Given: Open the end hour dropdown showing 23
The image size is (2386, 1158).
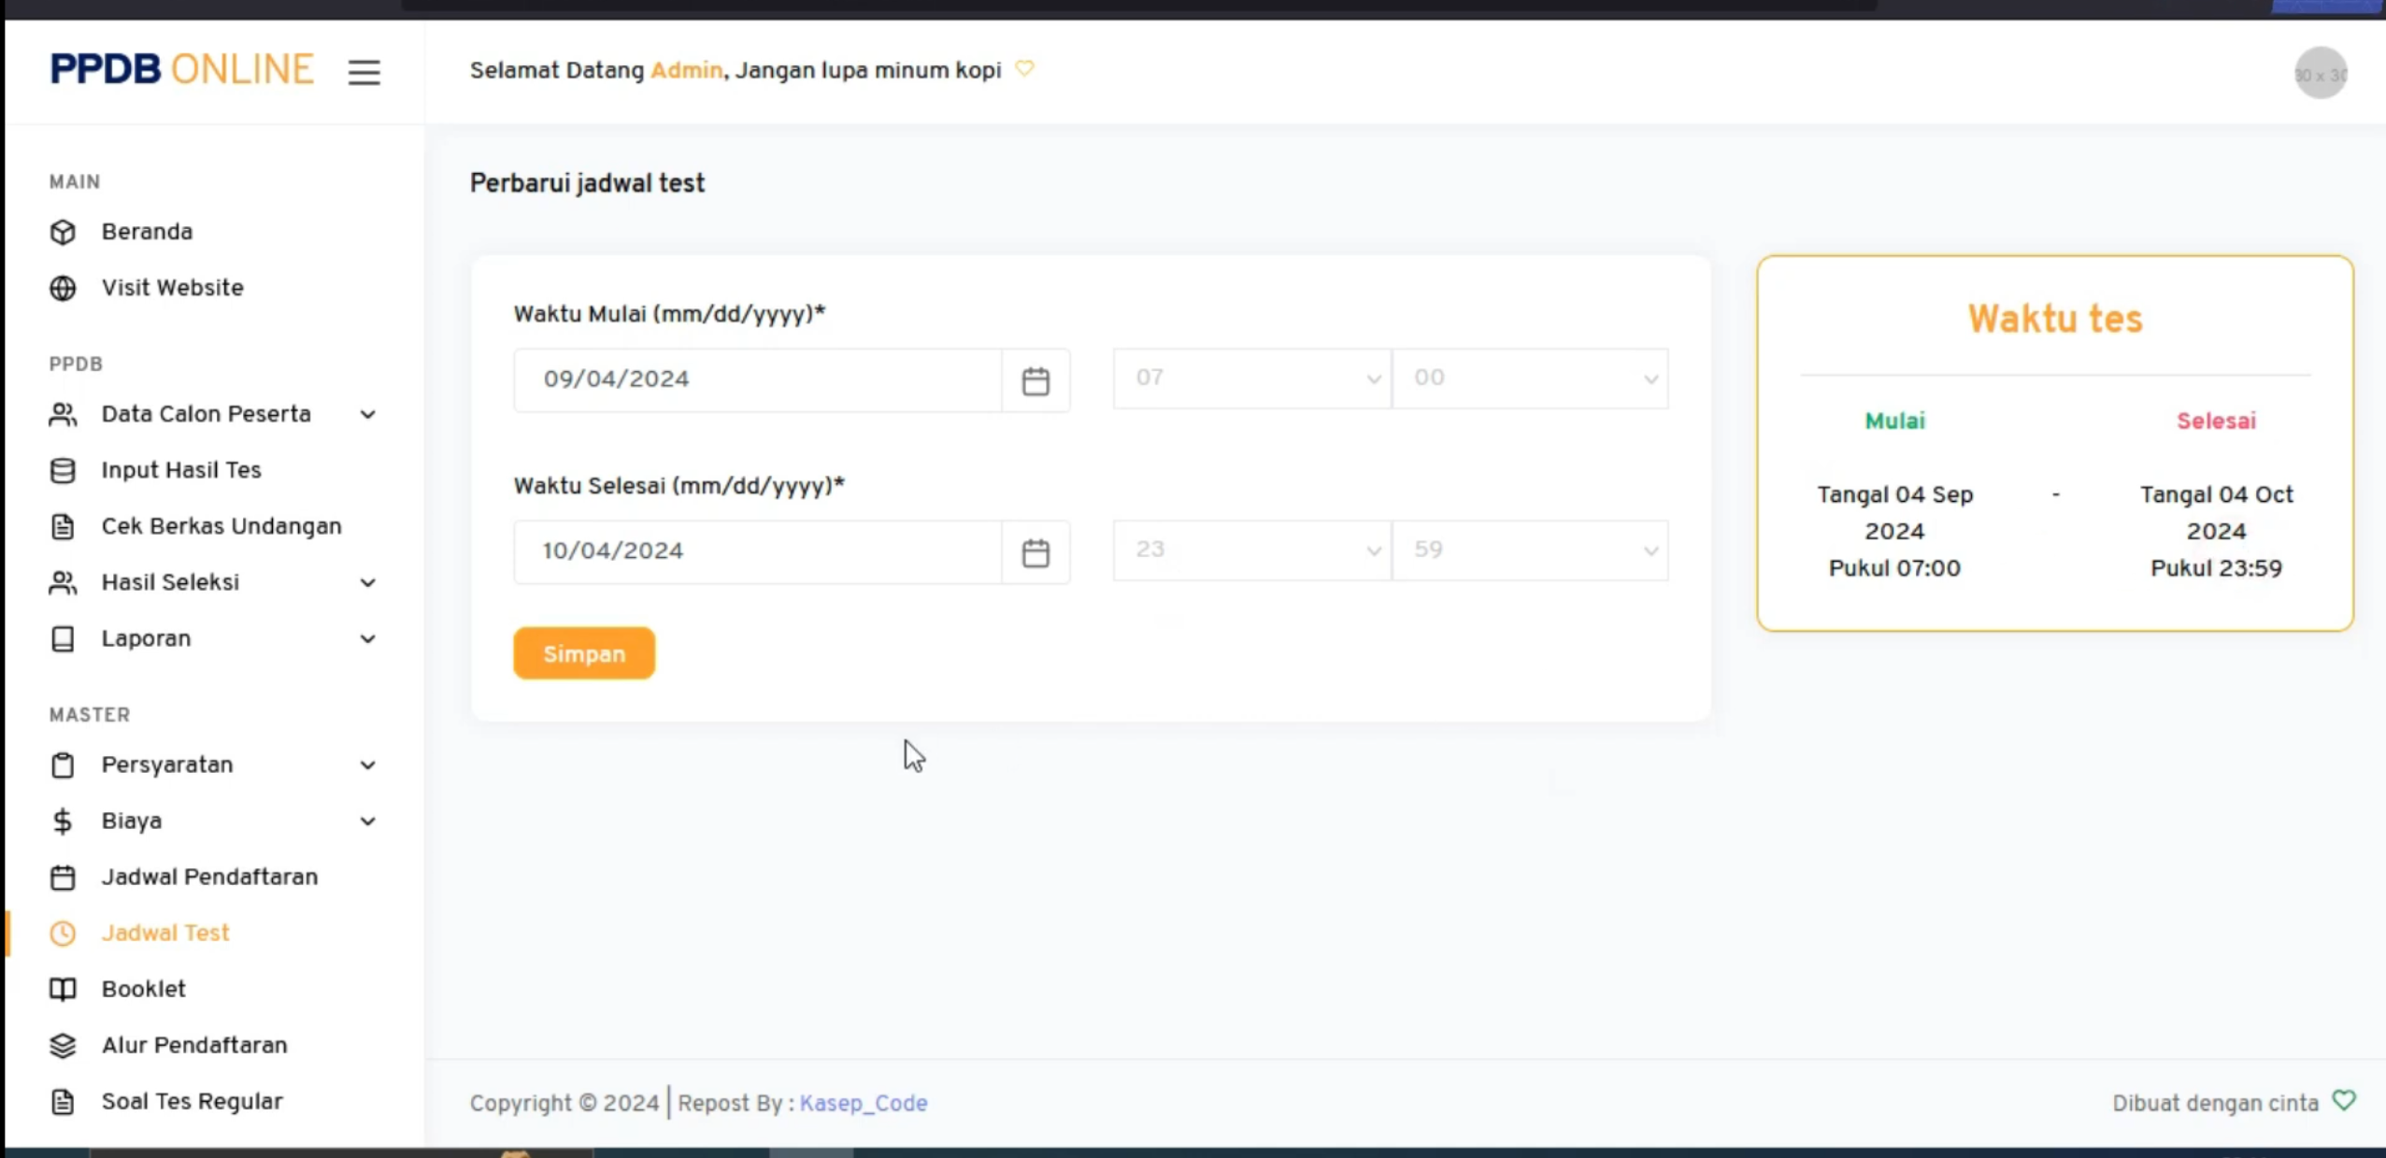Looking at the screenshot, I should click(x=1251, y=550).
